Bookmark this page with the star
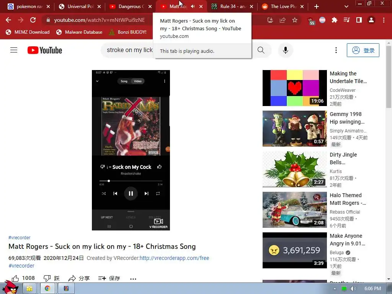This screenshot has width=392, height=294. tap(295, 20)
